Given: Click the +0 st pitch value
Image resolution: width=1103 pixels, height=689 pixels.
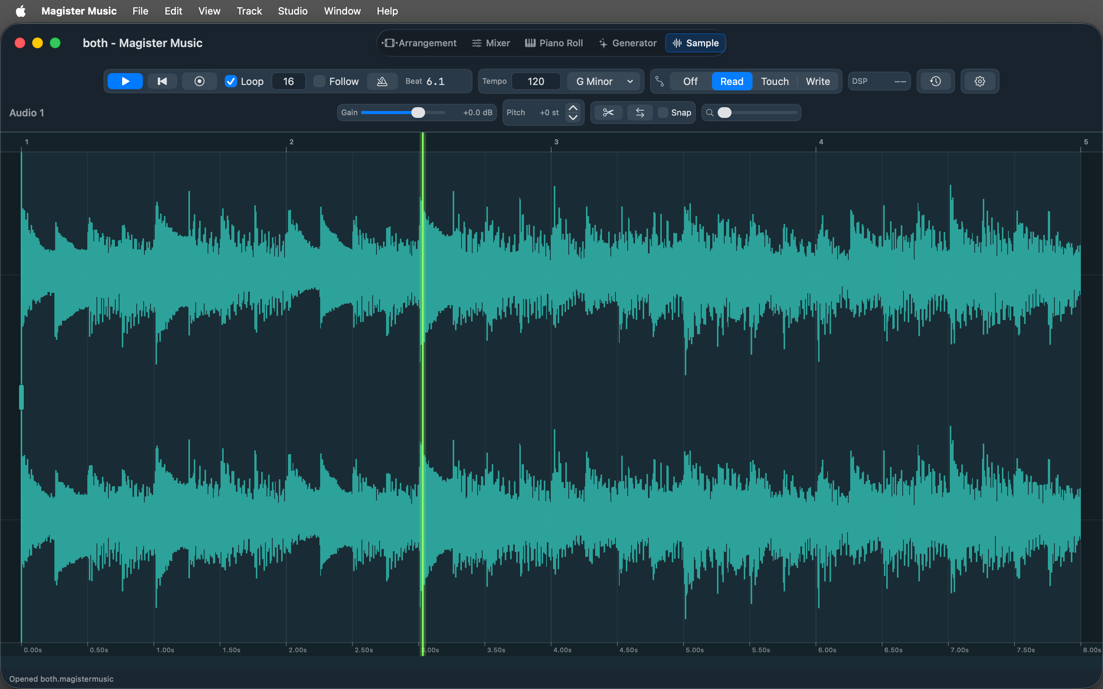Looking at the screenshot, I should pyautogui.click(x=549, y=113).
